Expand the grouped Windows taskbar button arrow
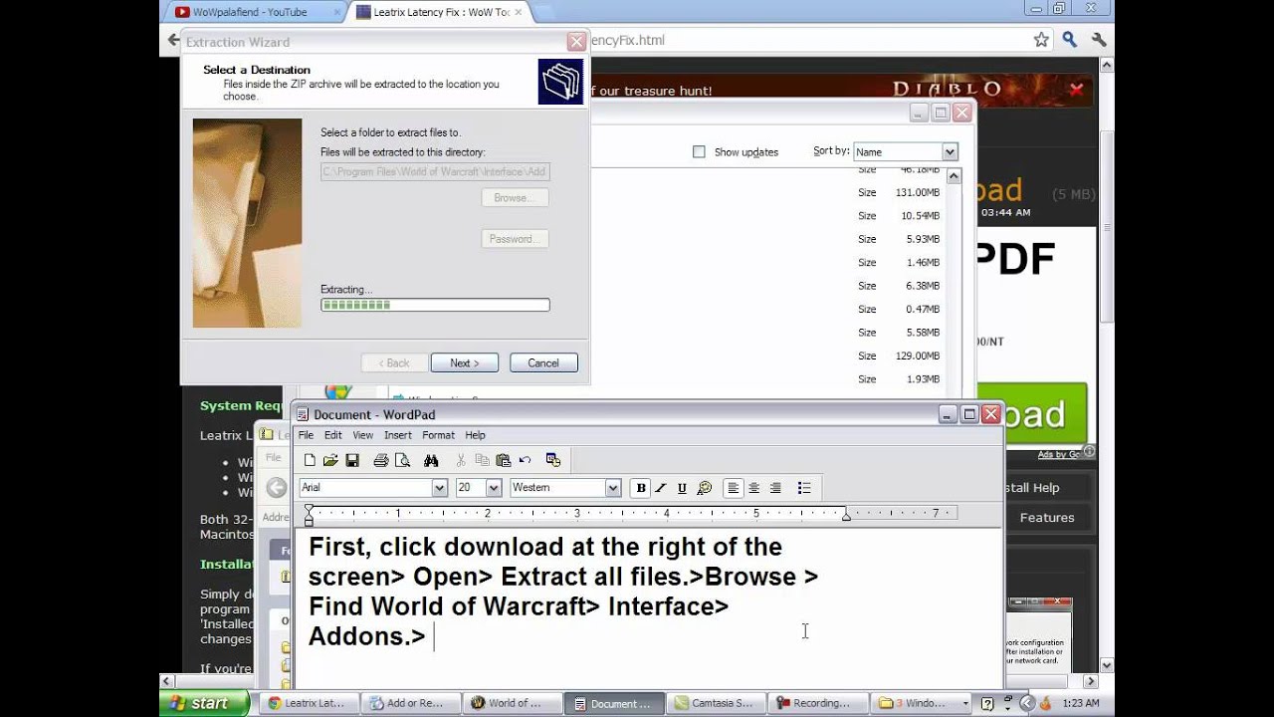 (x=965, y=703)
